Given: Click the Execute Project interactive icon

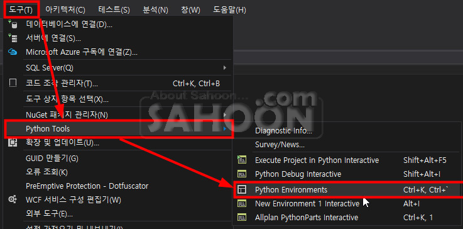Looking at the screenshot, I should (242, 160).
